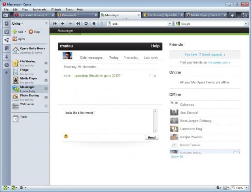Select offline friend Jan Standal
This screenshot has height=192, width=251.
(205, 113)
